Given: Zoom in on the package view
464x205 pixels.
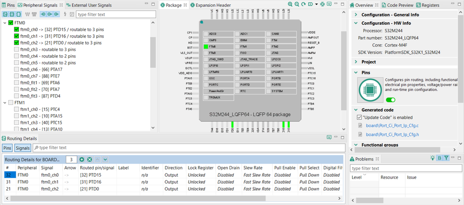Looking at the screenshot, I should coord(290,5).
